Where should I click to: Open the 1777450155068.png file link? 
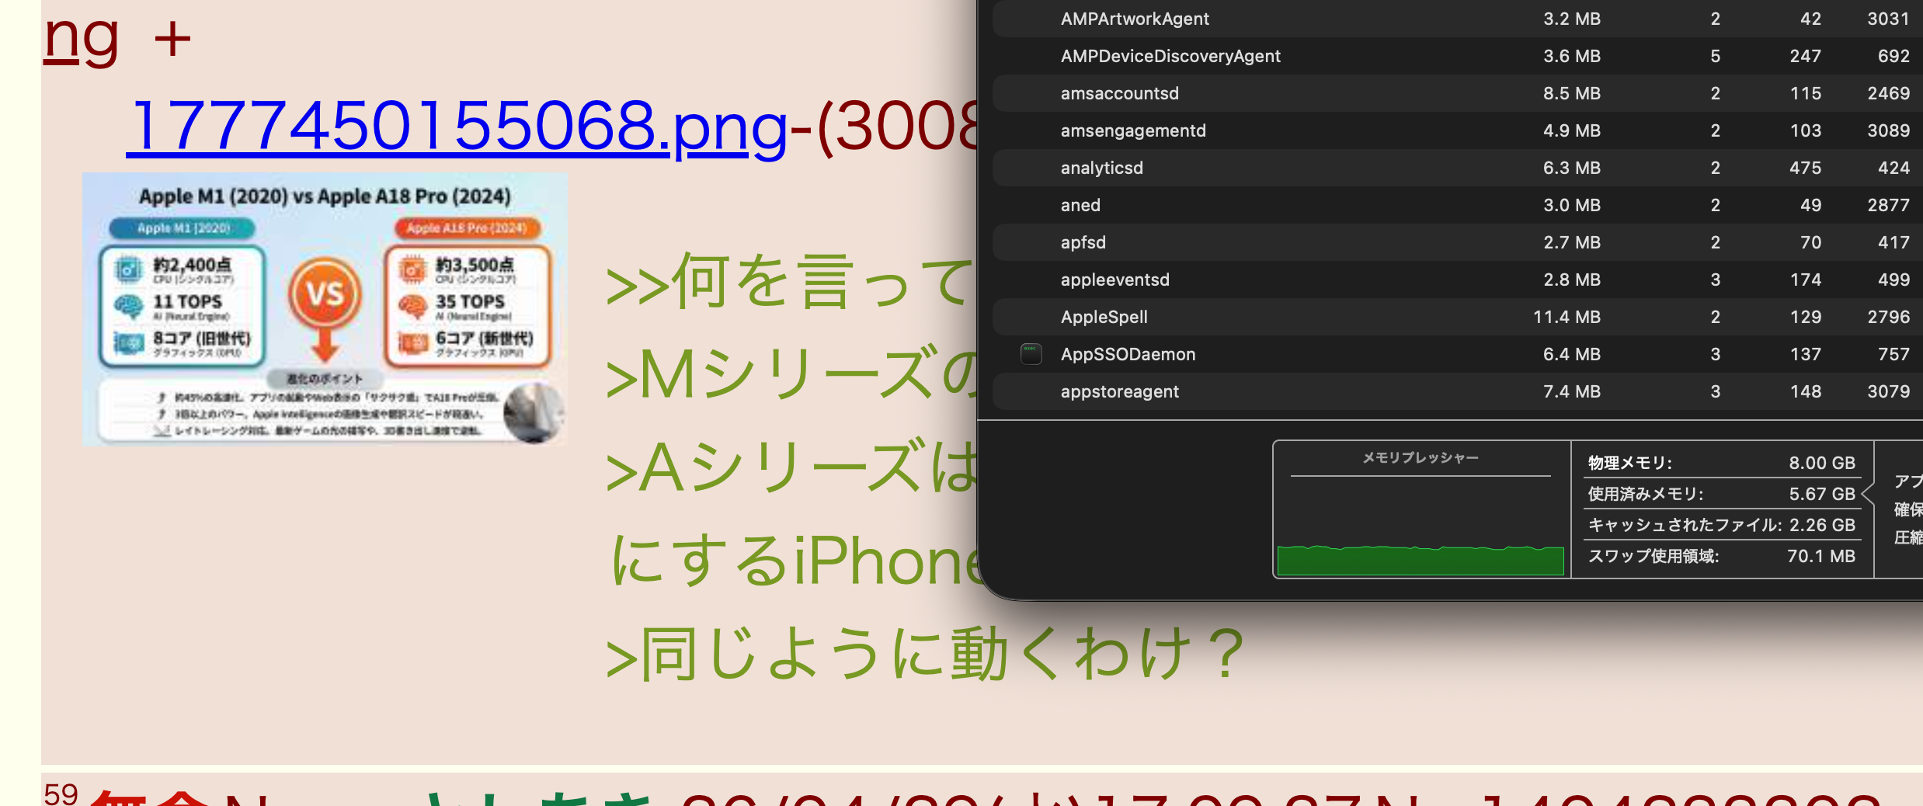click(x=458, y=126)
